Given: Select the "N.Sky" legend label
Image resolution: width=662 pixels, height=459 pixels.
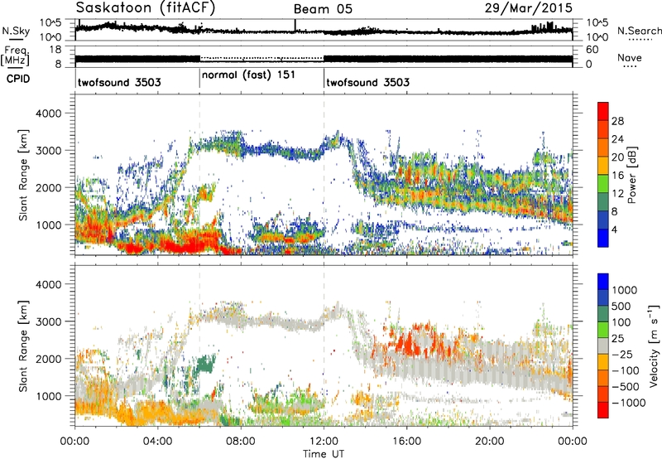Looking at the screenshot, I should [16, 31].
